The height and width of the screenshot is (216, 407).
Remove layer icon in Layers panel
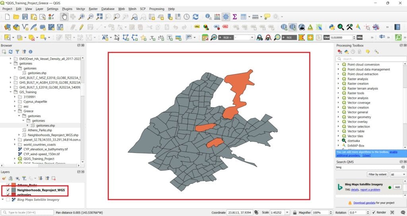tap(54, 178)
